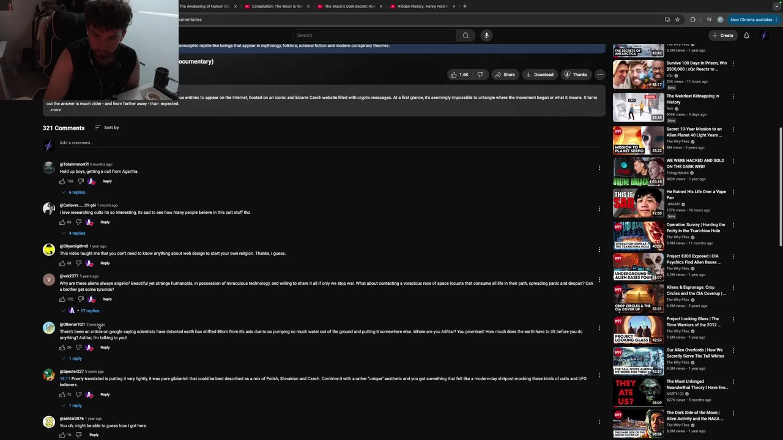This screenshot has height=440, width=783.
Task: Like the @vsk2377 comment with 120 likes
Action: coord(62,299)
